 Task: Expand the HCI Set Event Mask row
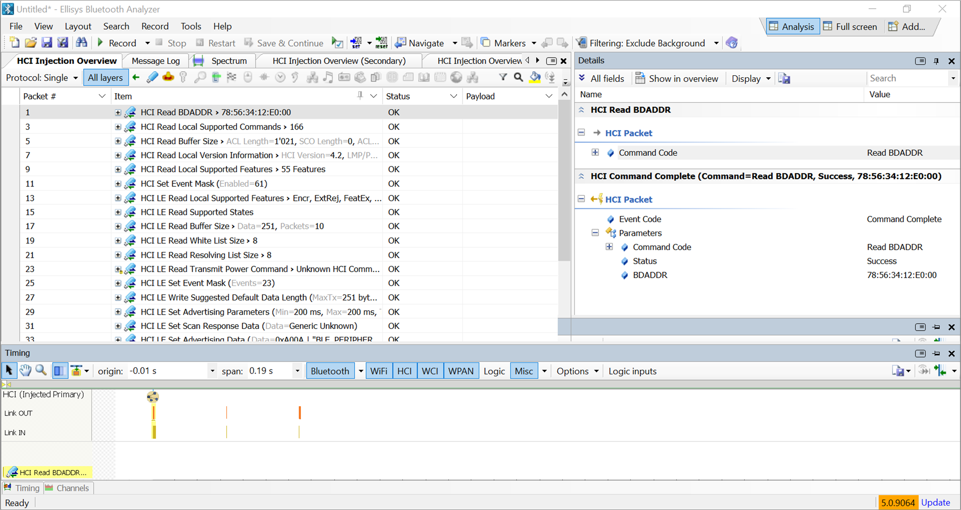(x=118, y=184)
